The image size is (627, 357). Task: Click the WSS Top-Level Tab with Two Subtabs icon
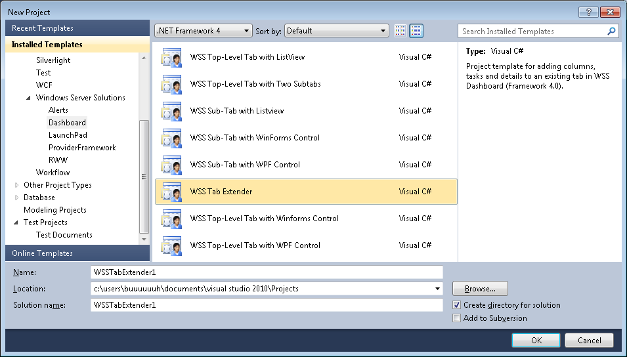click(x=171, y=84)
